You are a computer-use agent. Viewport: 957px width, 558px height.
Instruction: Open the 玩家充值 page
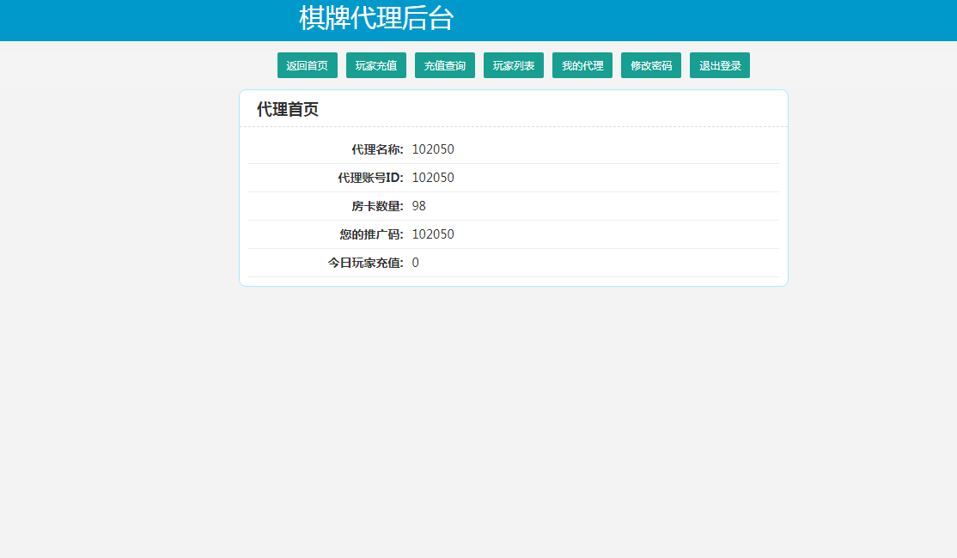pyautogui.click(x=375, y=64)
